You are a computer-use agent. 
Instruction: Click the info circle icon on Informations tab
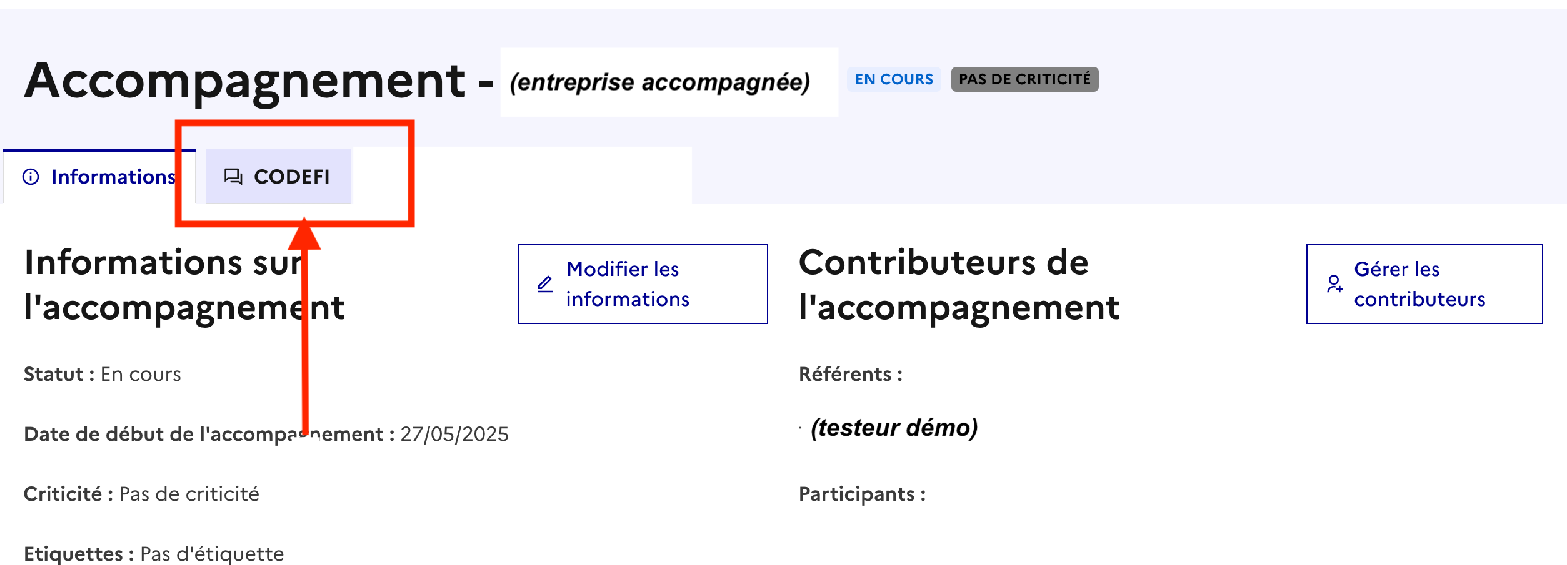[31, 177]
